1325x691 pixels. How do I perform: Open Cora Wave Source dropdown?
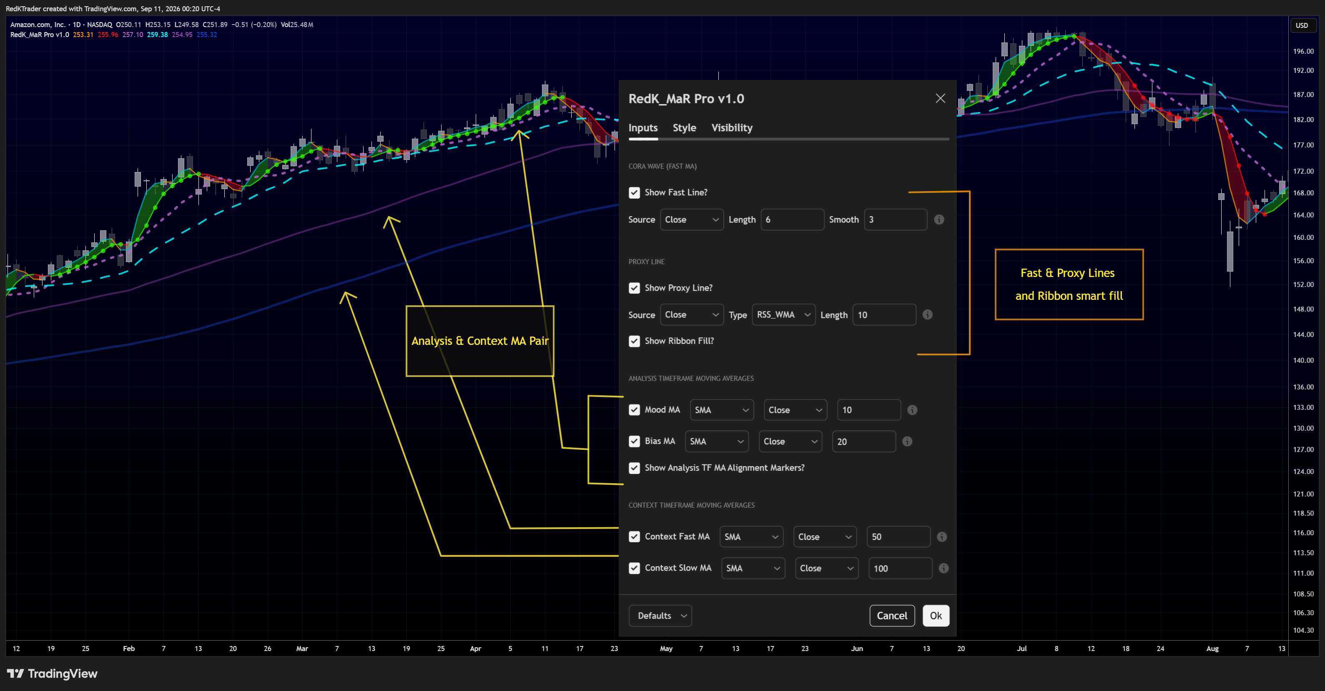pos(691,220)
